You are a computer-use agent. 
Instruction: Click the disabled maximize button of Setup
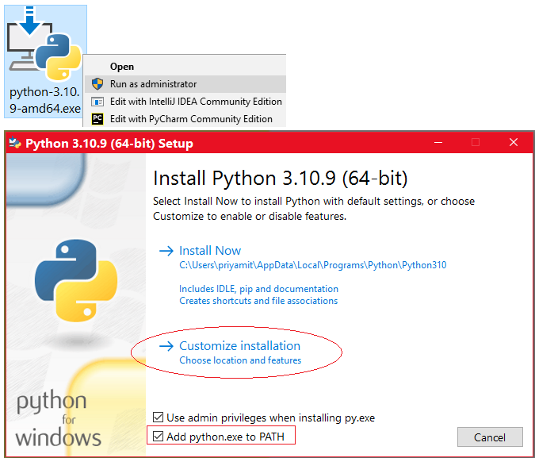(x=476, y=142)
